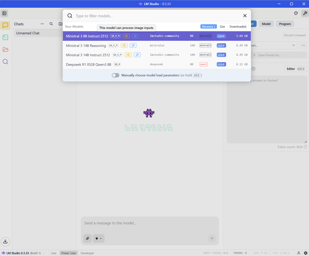
Task: Open the Discover search sidebar icon
Action: pos(5,62)
